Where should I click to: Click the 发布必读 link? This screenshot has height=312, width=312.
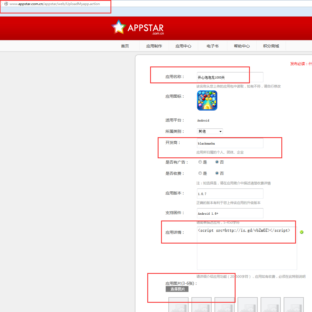pyautogui.click(x=301, y=64)
